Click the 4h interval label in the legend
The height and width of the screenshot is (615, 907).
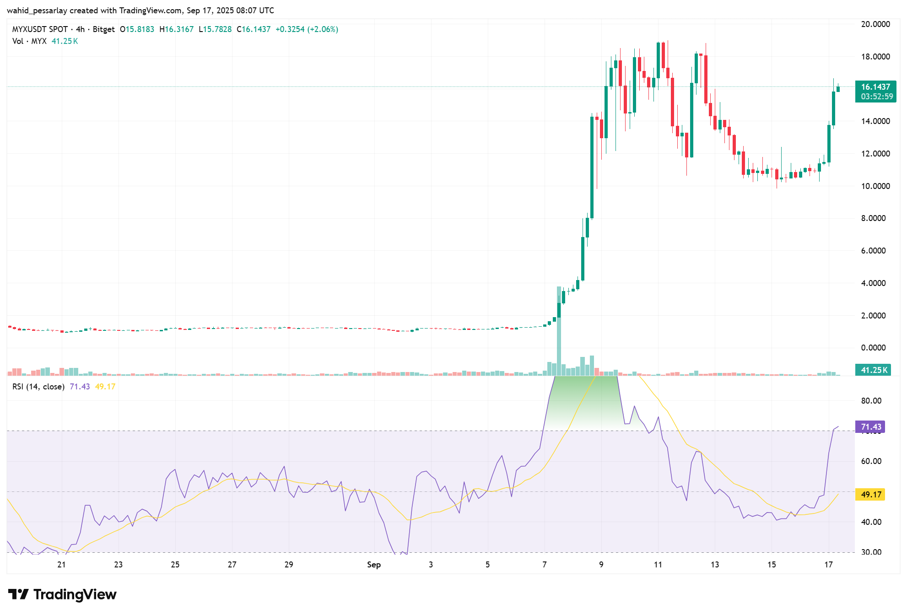click(x=80, y=29)
